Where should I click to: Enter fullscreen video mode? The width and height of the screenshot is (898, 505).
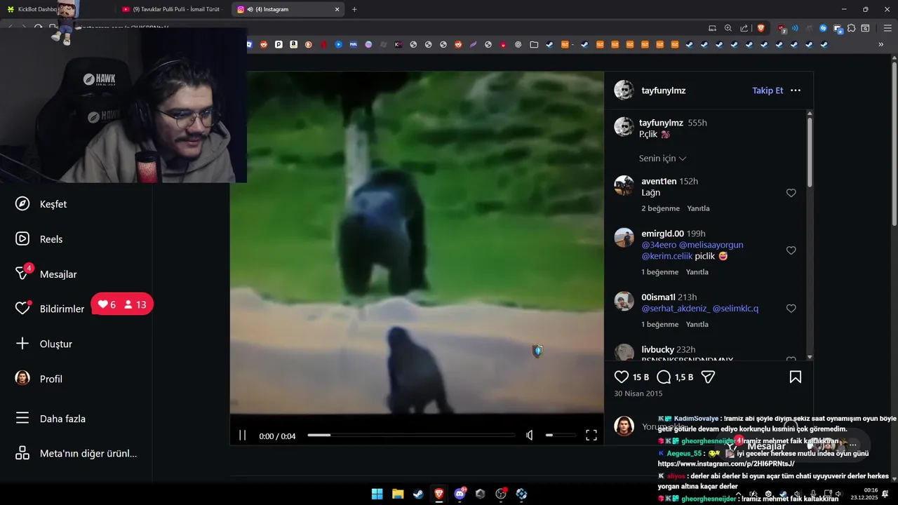(x=591, y=436)
